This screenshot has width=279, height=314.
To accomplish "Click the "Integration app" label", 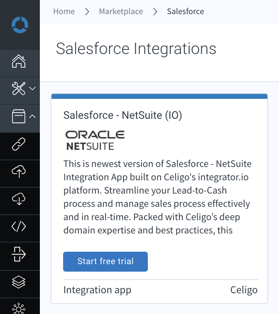I will pyautogui.click(x=97, y=290).
